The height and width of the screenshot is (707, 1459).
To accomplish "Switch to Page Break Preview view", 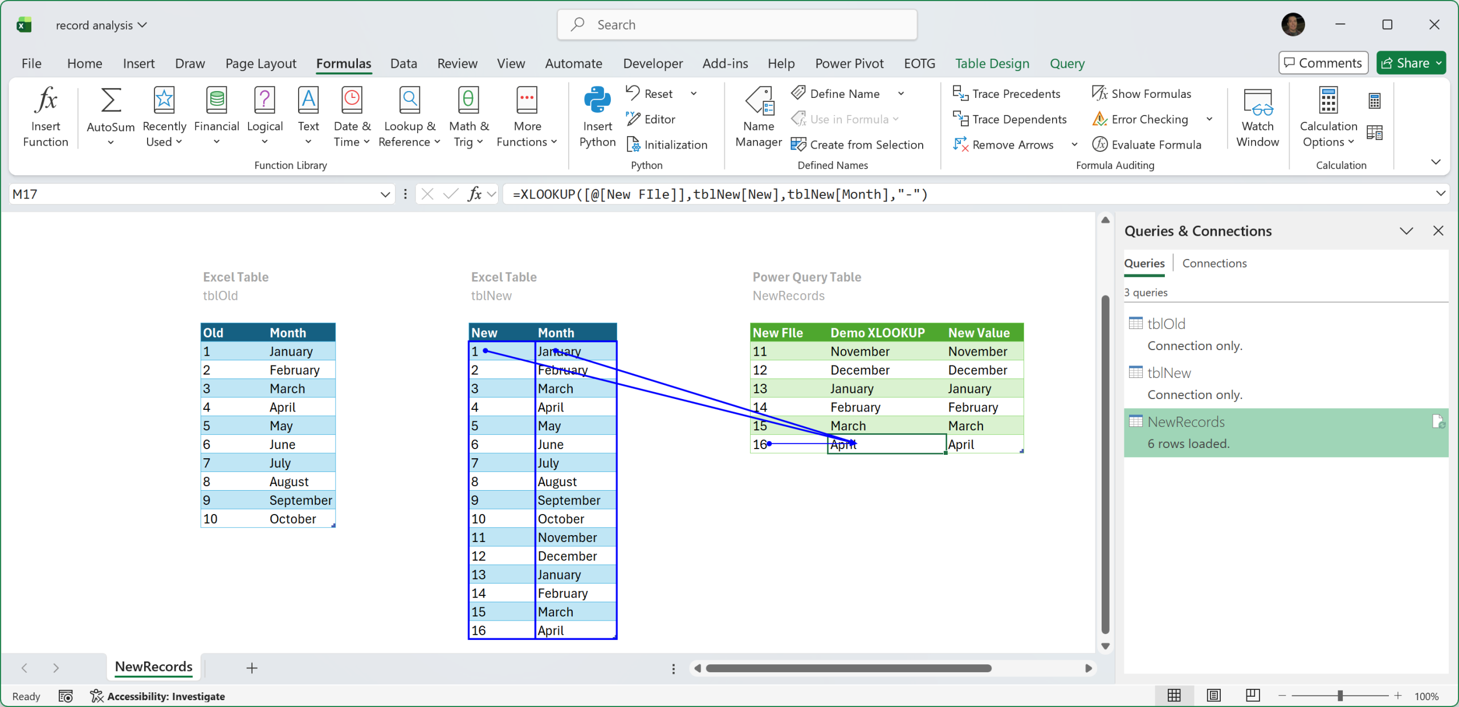I will [1253, 696].
